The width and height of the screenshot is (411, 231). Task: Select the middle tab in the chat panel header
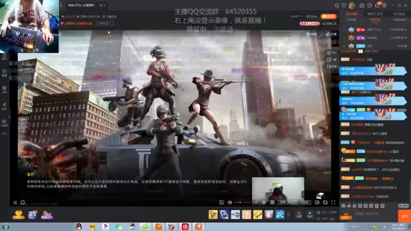375,14
